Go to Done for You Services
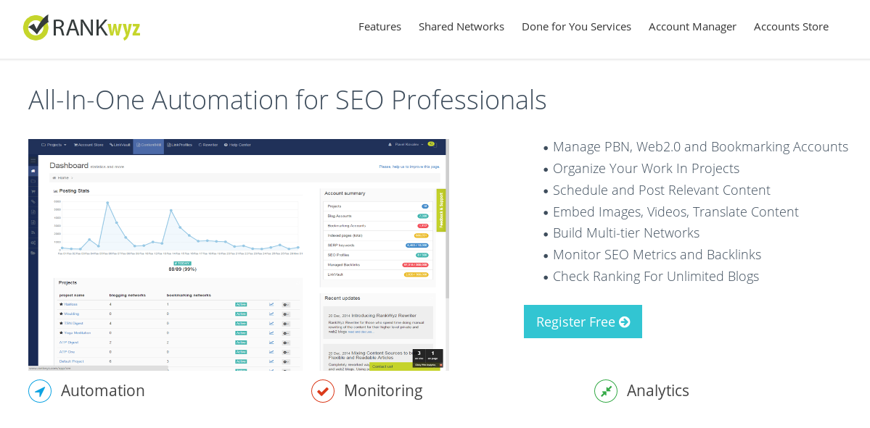The image size is (870, 428). (x=576, y=27)
